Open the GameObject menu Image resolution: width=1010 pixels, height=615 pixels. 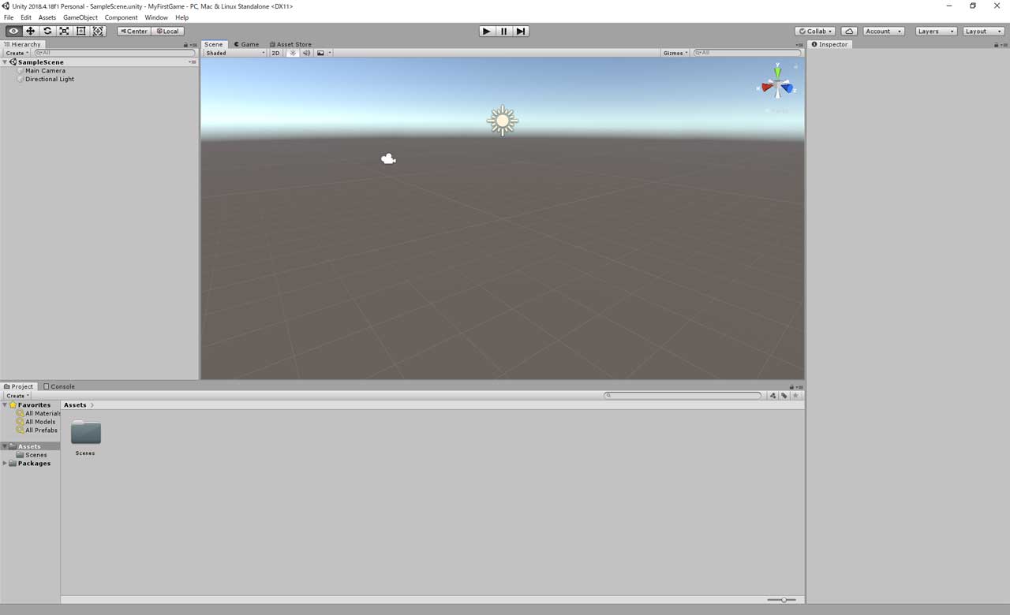[x=80, y=17]
